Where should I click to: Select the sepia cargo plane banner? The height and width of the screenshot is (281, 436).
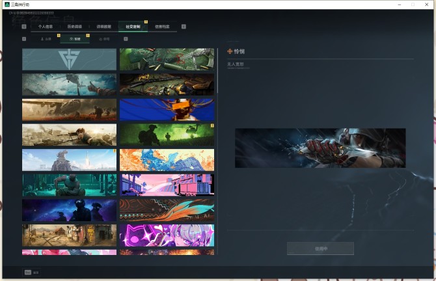click(69, 110)
